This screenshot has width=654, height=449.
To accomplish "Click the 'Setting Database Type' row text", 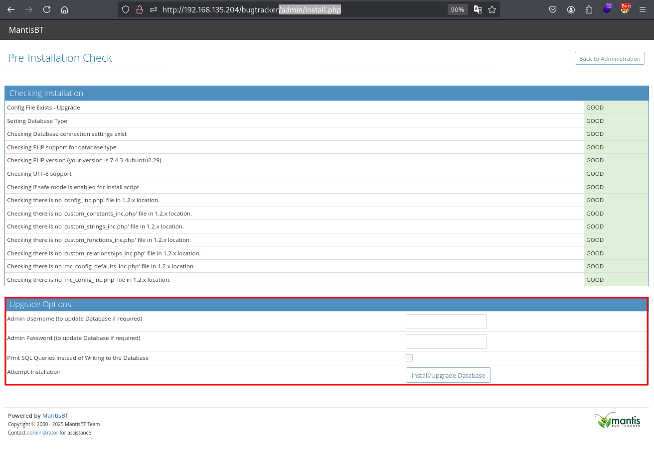I will click(x=37, y=121).
